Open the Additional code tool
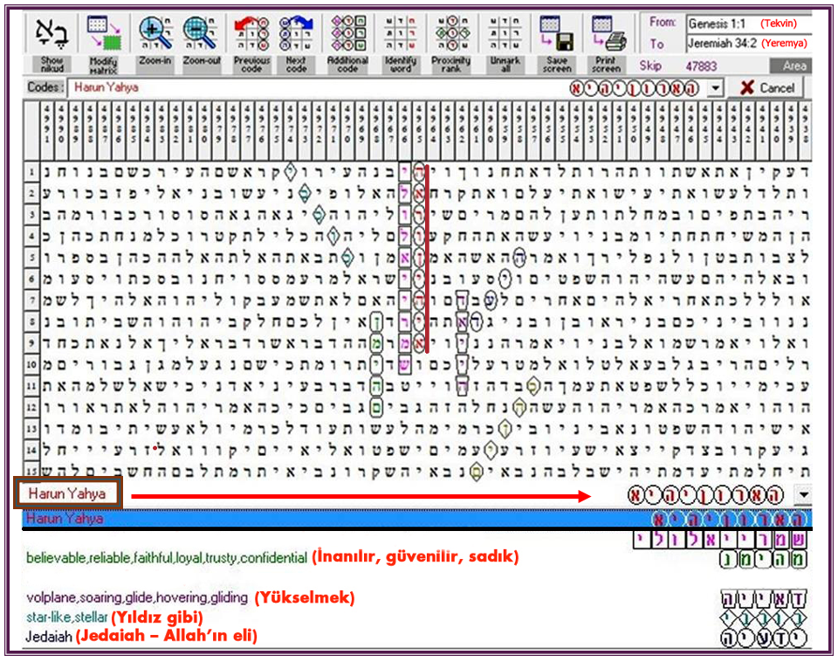This screenshot has width=838, height=662. coord(347,44)
